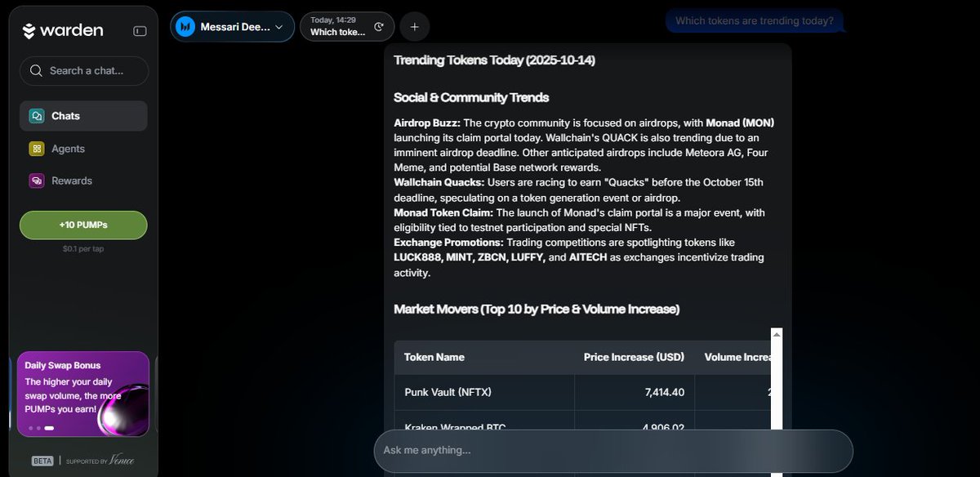Click the Price Increase (USD) column header
Screen dimensions: 980x477
(x=634, y=357)
